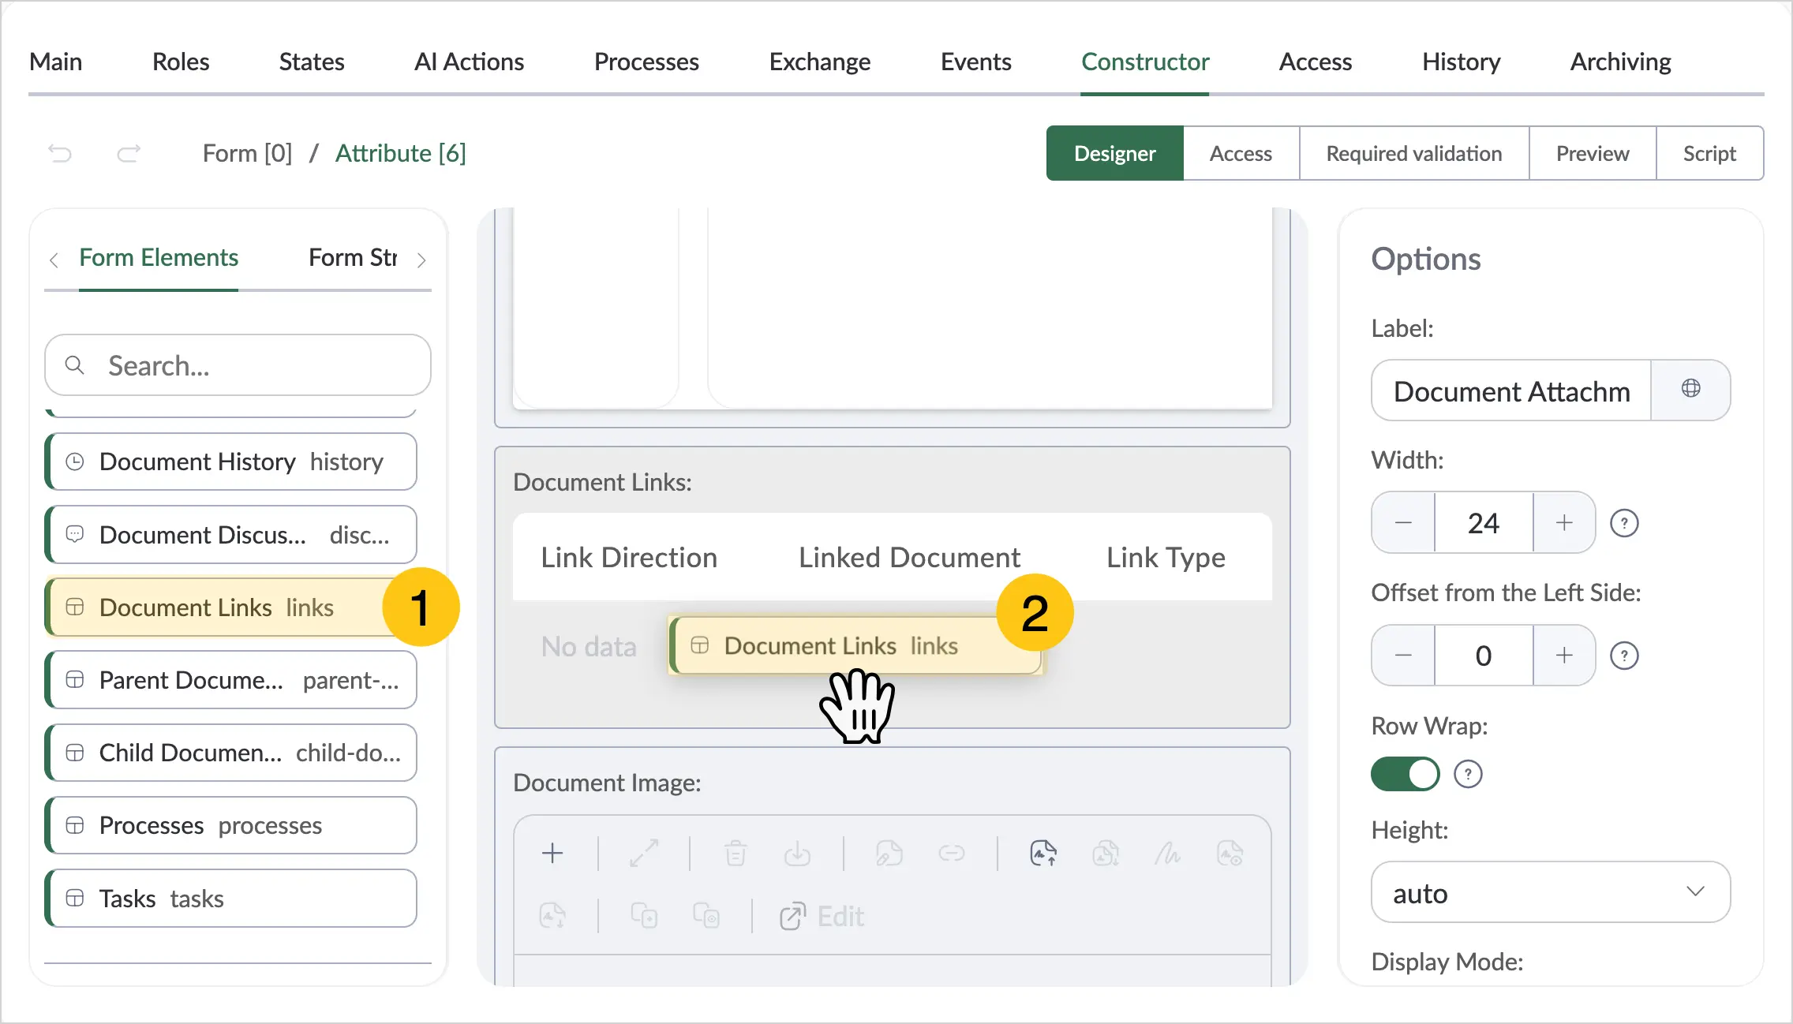Go to the States tab
Screen dimensions: 1793x1024
pyautogui.click(x=312, y=62)
